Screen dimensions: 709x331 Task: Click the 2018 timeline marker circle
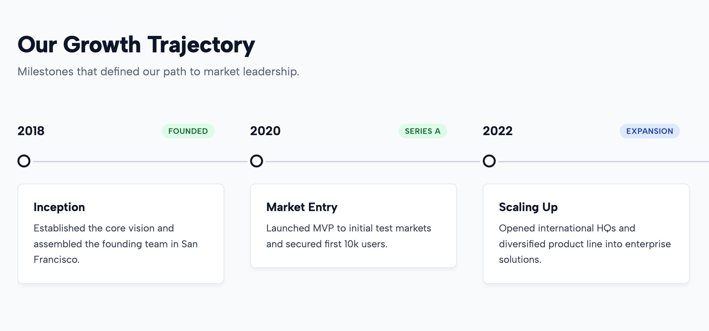[24, 161]
